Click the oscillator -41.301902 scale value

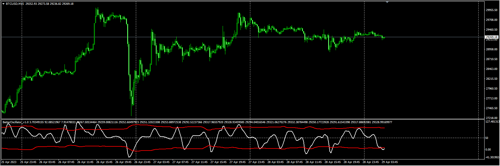point(492,157)
